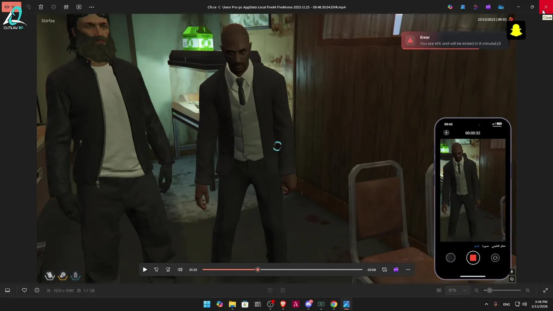
Task: Skip back 10 seconds
Action: (156, 270)
